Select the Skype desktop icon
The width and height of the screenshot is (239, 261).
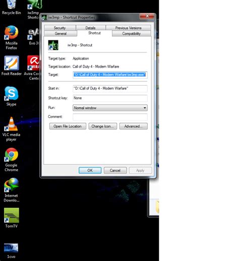pos(11,96)
